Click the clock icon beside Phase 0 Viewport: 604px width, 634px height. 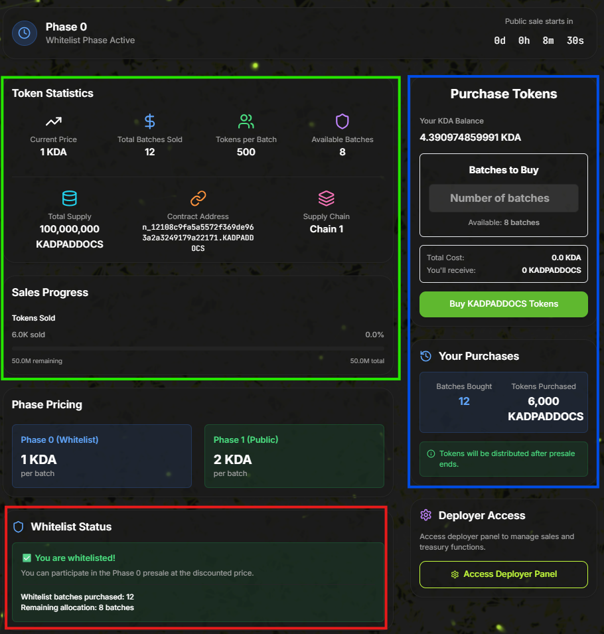(x=25, y=33)
